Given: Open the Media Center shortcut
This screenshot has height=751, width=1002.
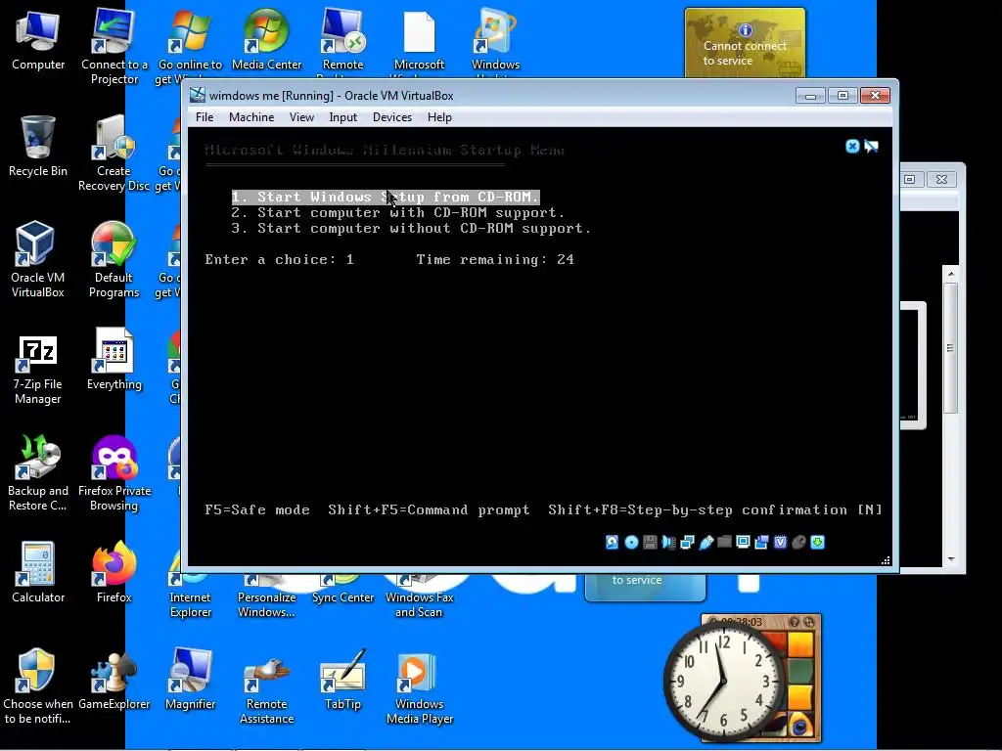Looking at the screenshot, I should click(x=266, y=39).
